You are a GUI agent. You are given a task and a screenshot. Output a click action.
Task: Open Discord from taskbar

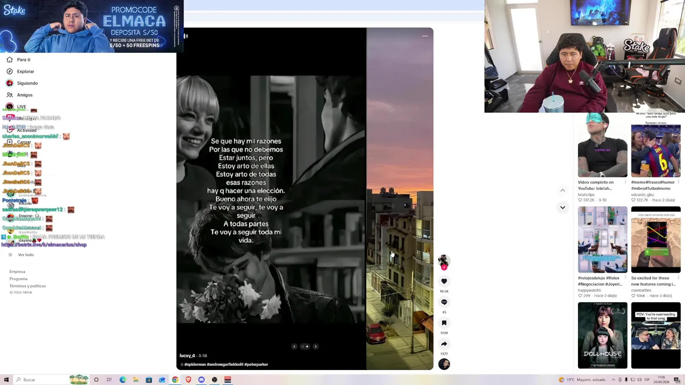(x=201, y=380)
